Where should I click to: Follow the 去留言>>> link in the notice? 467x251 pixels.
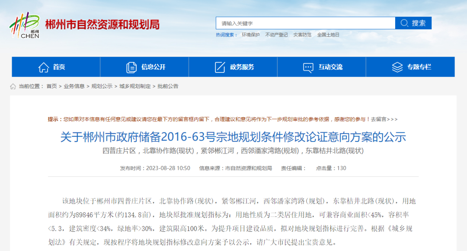[384, 119]
